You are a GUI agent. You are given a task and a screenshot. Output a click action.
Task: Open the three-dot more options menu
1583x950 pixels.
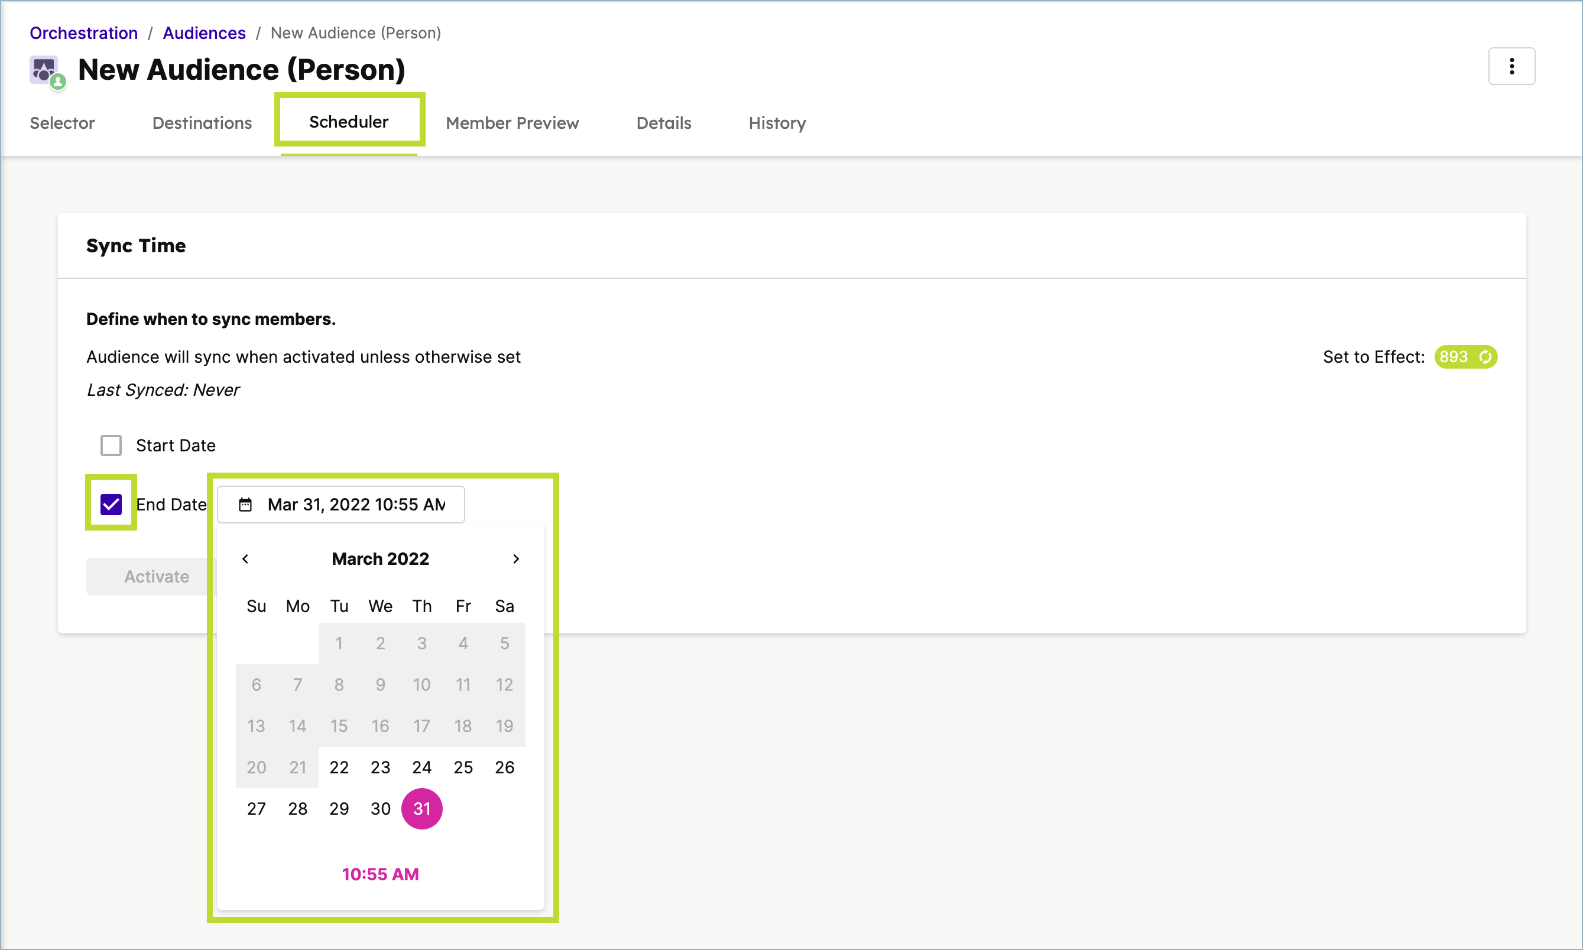tap(1511, 66)
